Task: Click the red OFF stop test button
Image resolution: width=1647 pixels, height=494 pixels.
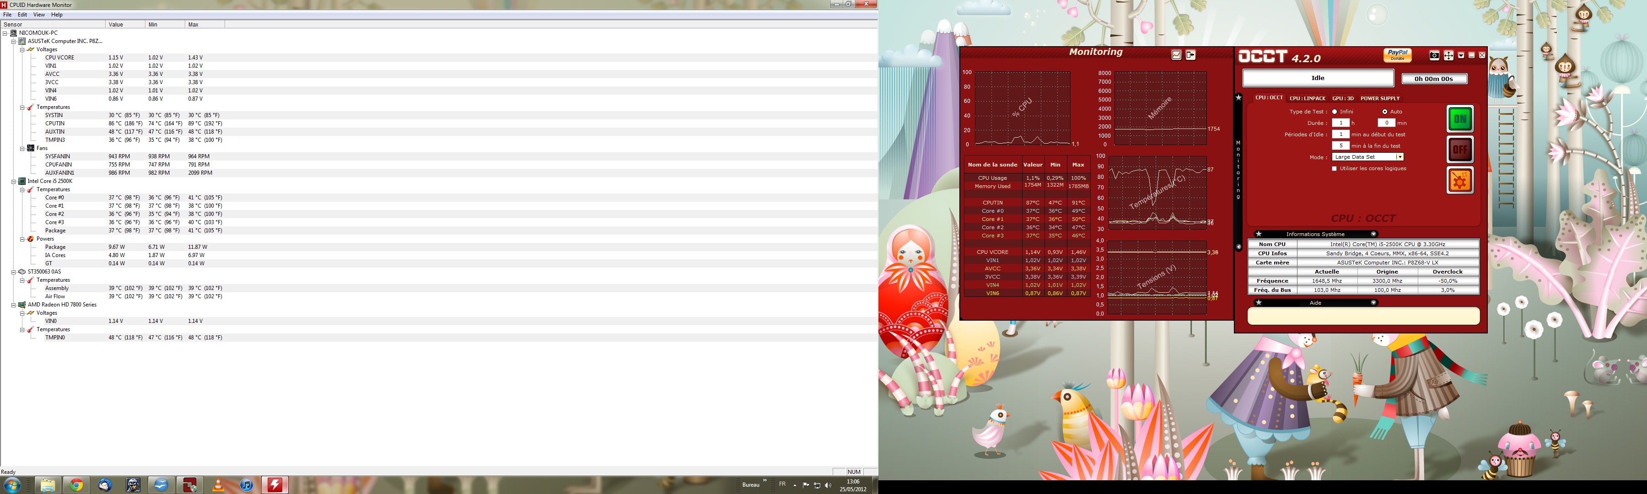Action: click(x=1460, y=150)
